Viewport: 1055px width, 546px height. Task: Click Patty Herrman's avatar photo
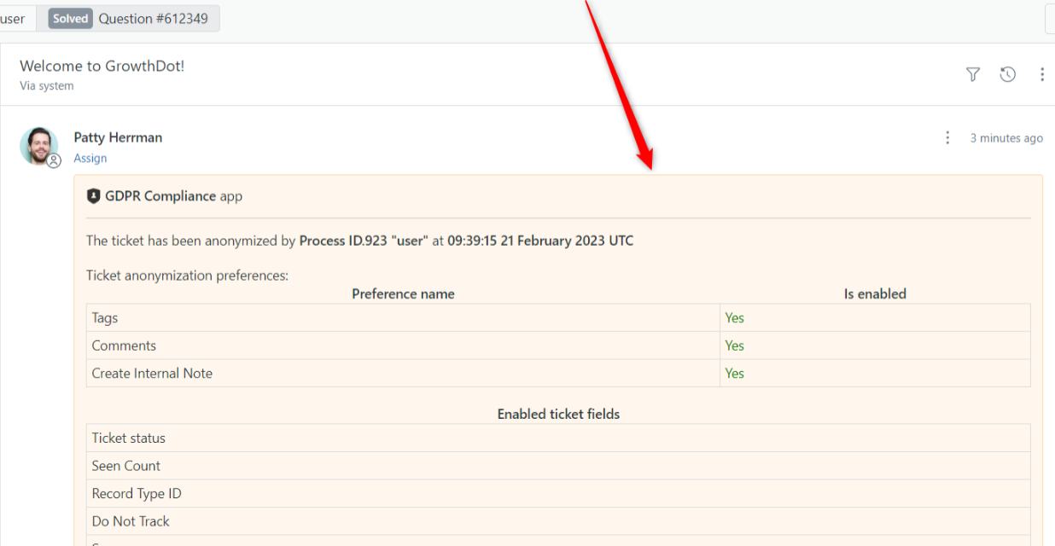click(38, 146)
